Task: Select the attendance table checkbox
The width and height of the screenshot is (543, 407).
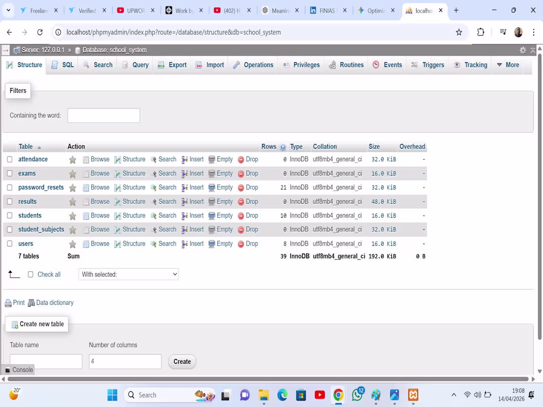Action: click(x=9, y=159)
